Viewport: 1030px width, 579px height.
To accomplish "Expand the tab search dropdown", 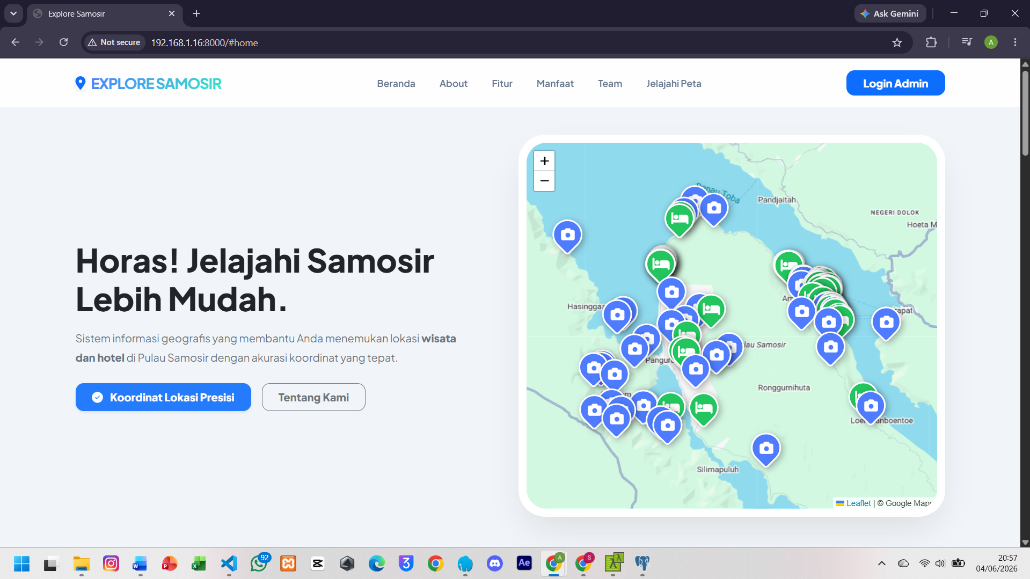I will [13, 13].
